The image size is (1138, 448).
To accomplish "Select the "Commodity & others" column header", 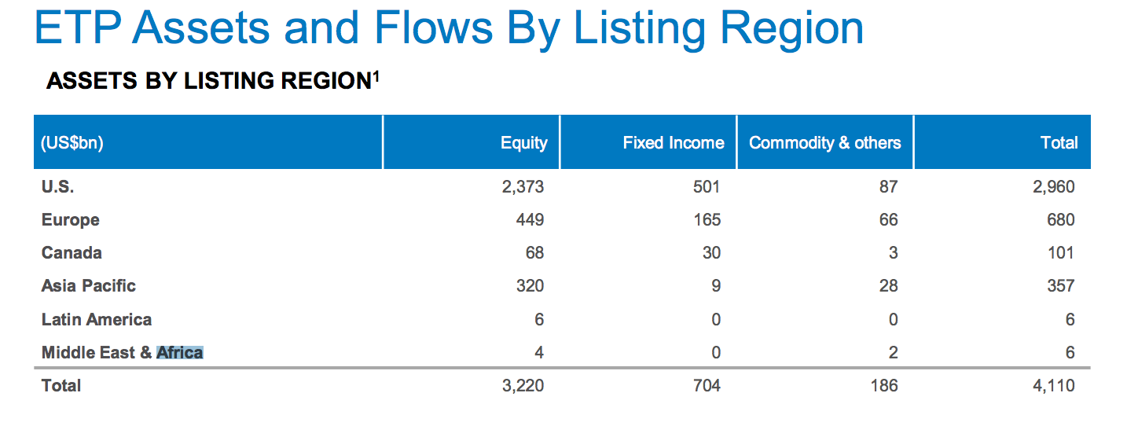I will [x=825, y=143].
